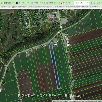Viewport: 102px width, 102px height.
Task: Close the first TRREB tab
Action: 43,3
